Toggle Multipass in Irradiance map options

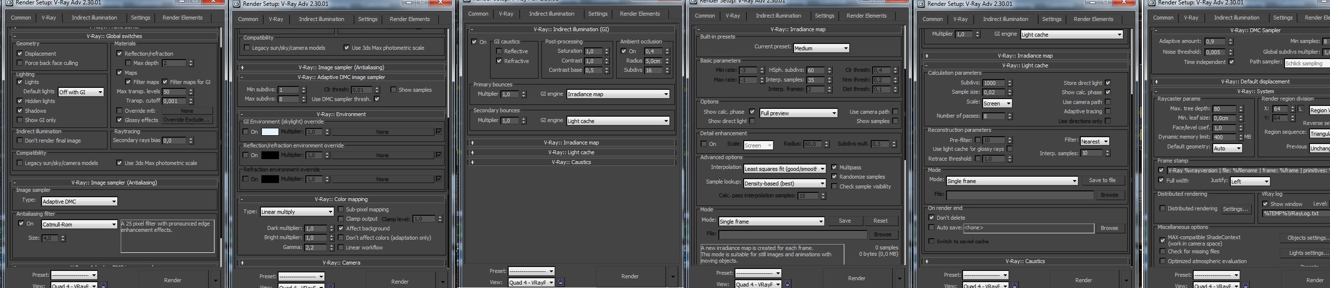click(x=835, y=168)
